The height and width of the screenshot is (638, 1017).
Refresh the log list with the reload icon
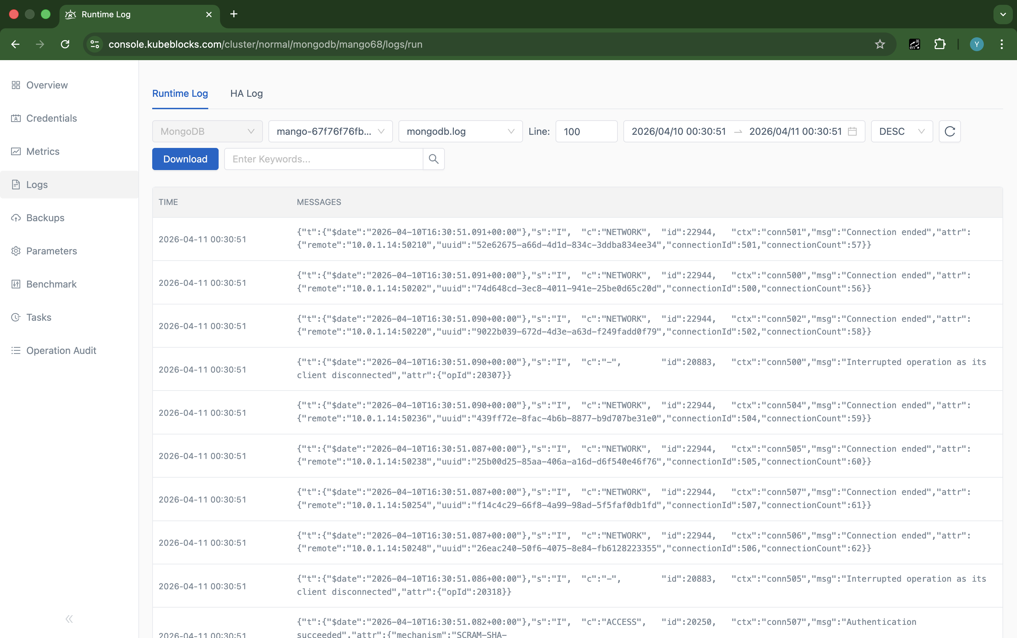950,131
